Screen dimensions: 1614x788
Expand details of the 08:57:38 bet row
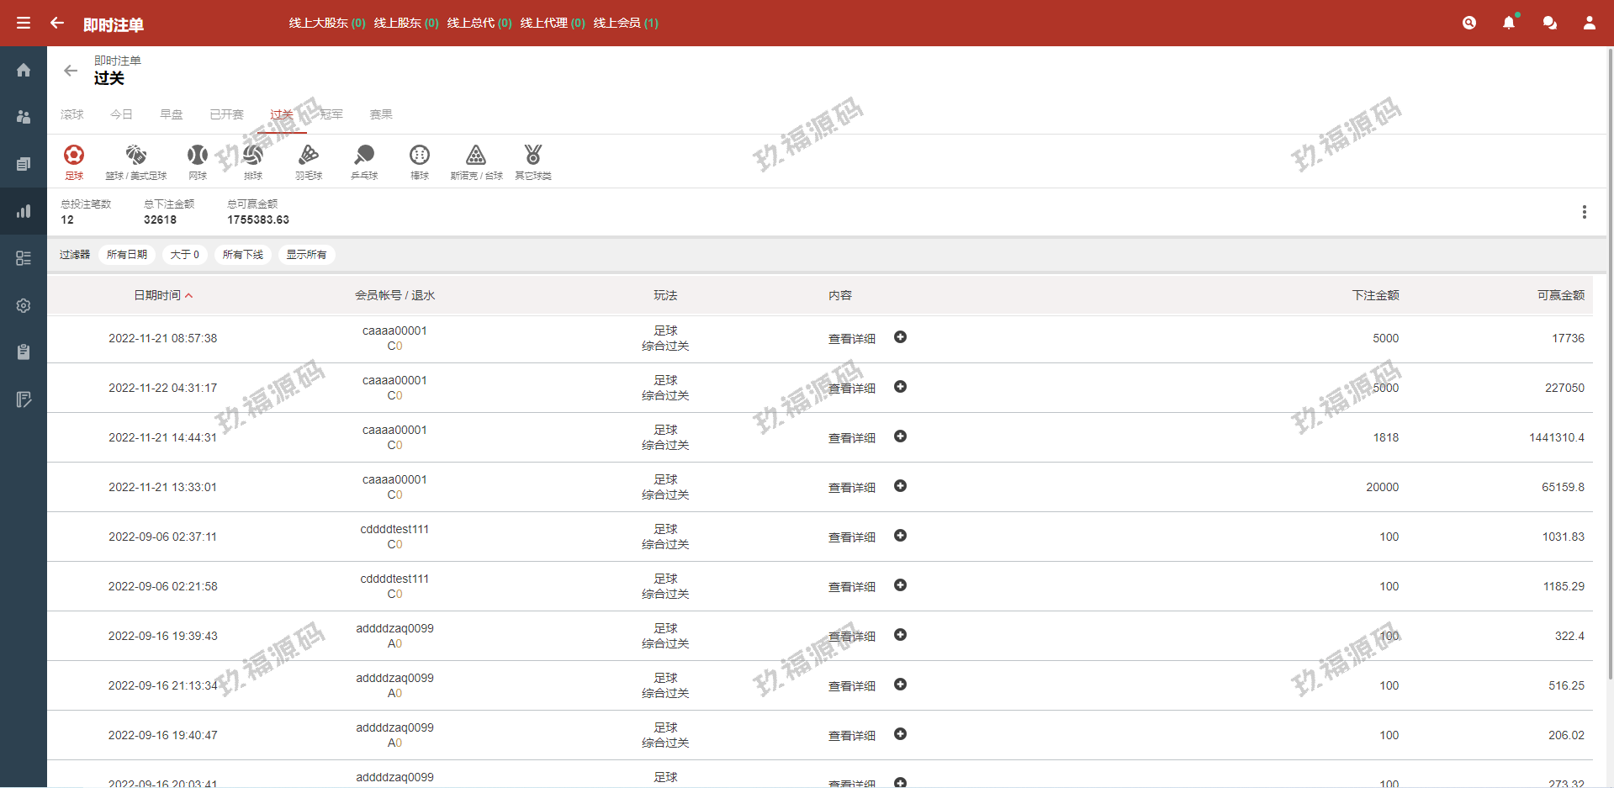tap(900, 337)
